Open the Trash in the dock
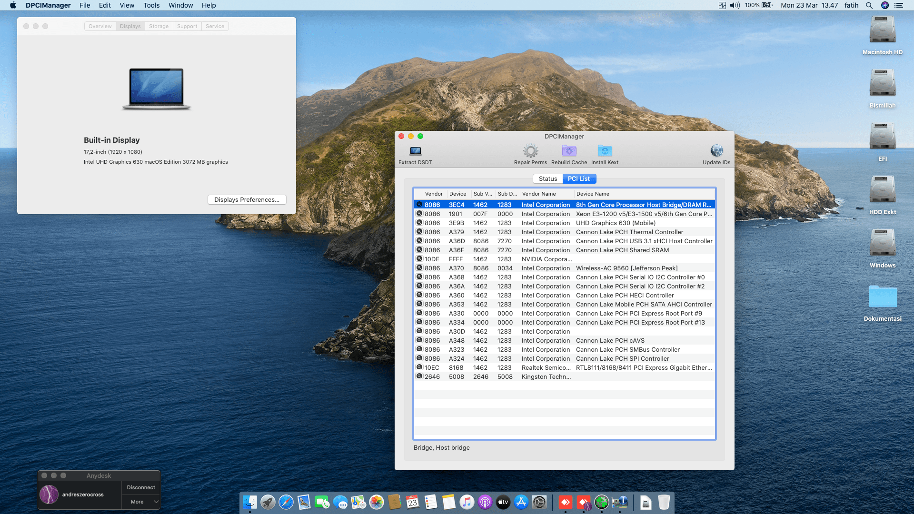Viewport: 914px width, 514px height. click(664, 502)
